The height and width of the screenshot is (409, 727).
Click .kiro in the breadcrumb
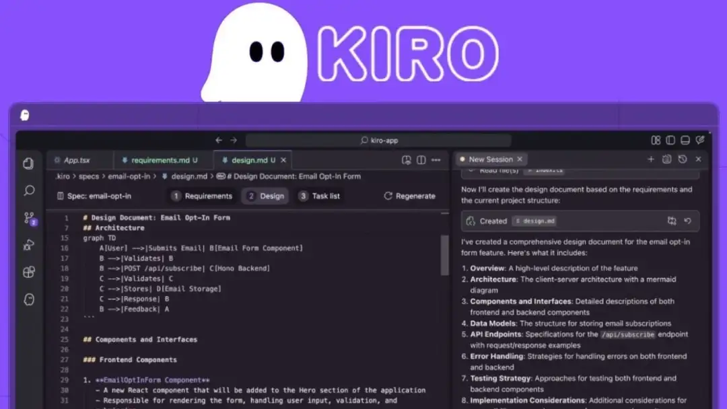[x=63, y=176]
